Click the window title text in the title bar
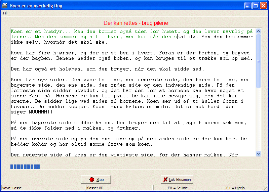This screenshot has height=192, width=269. pyautogui.click(x=36, y=6)
